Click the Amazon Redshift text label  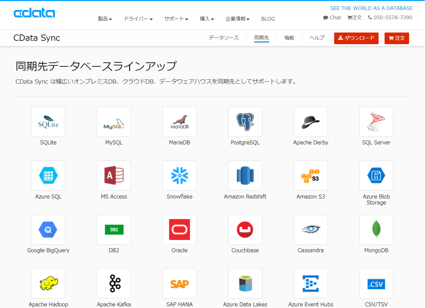pos(245,196)
